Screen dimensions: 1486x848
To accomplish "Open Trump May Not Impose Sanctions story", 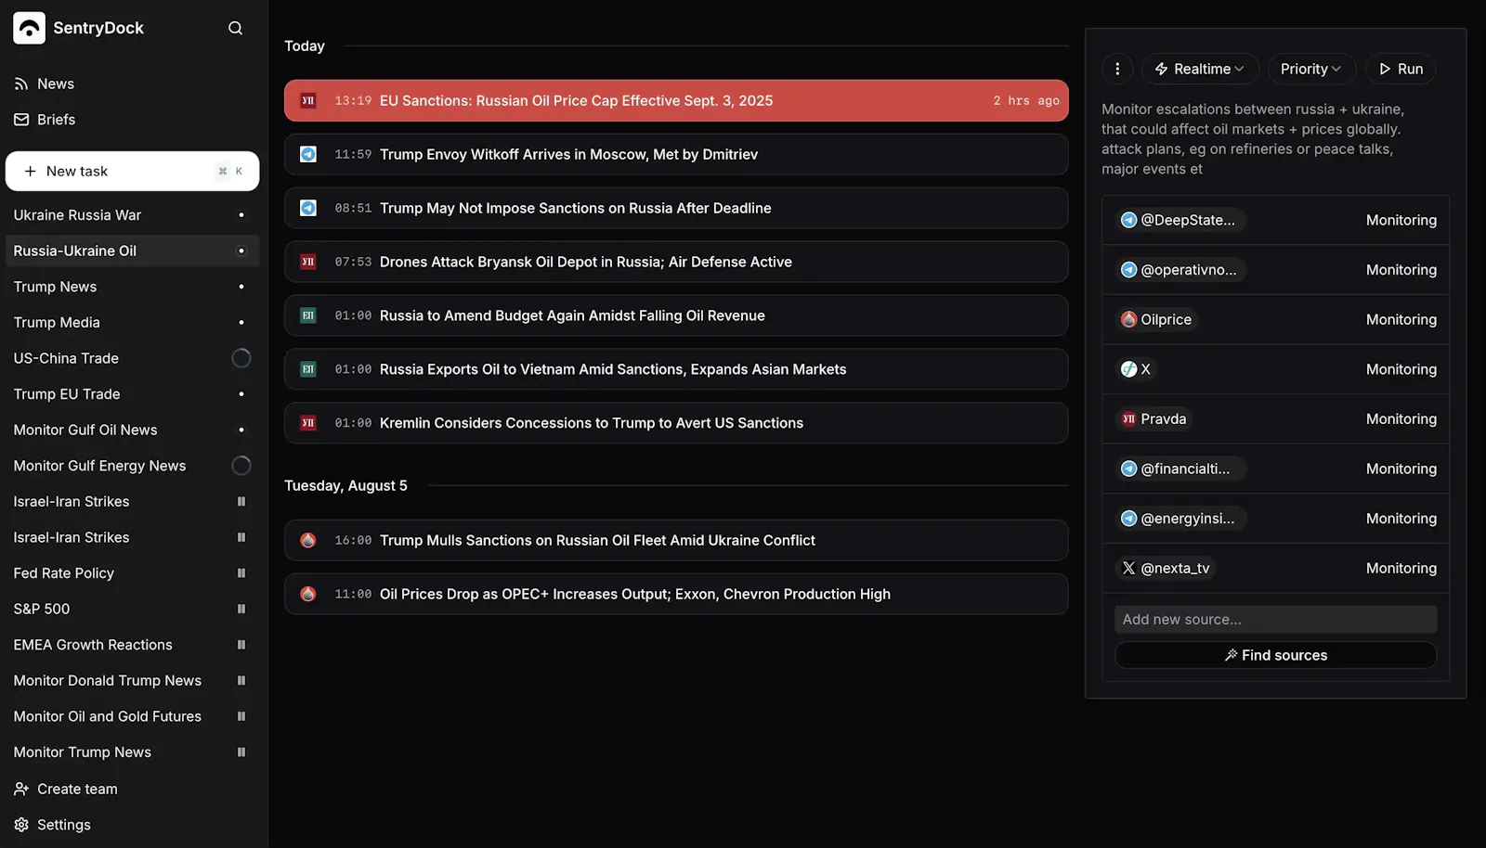I will 676,208.
